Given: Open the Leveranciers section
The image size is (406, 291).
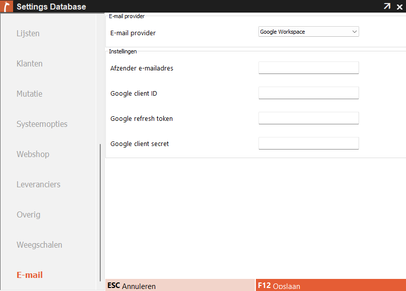Looking at the screenshot, I should pos(38,184).
